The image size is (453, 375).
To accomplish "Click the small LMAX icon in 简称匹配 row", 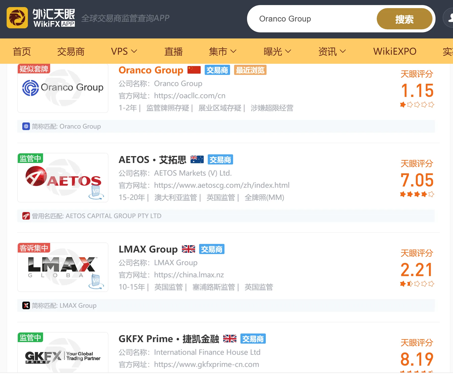I will pos(26,305).
